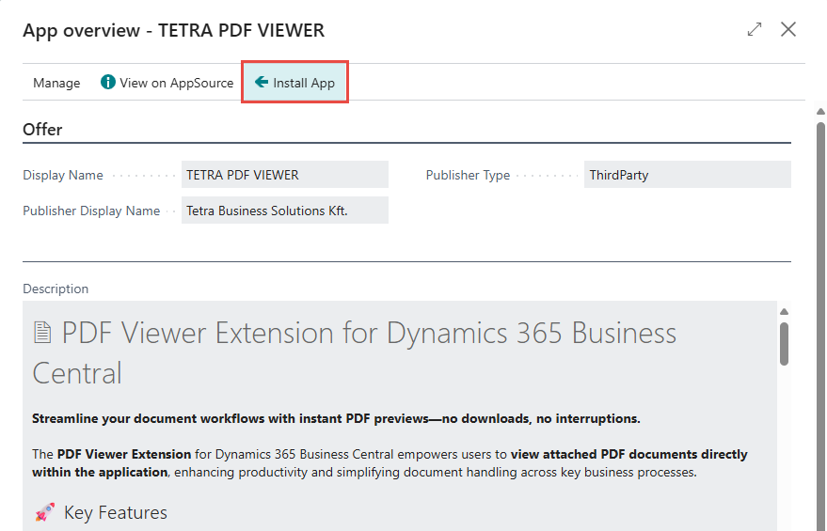Click the 'Publisher Display Name' label
The height and width of the screenshot is (531, 827).
tap(91, 211)
